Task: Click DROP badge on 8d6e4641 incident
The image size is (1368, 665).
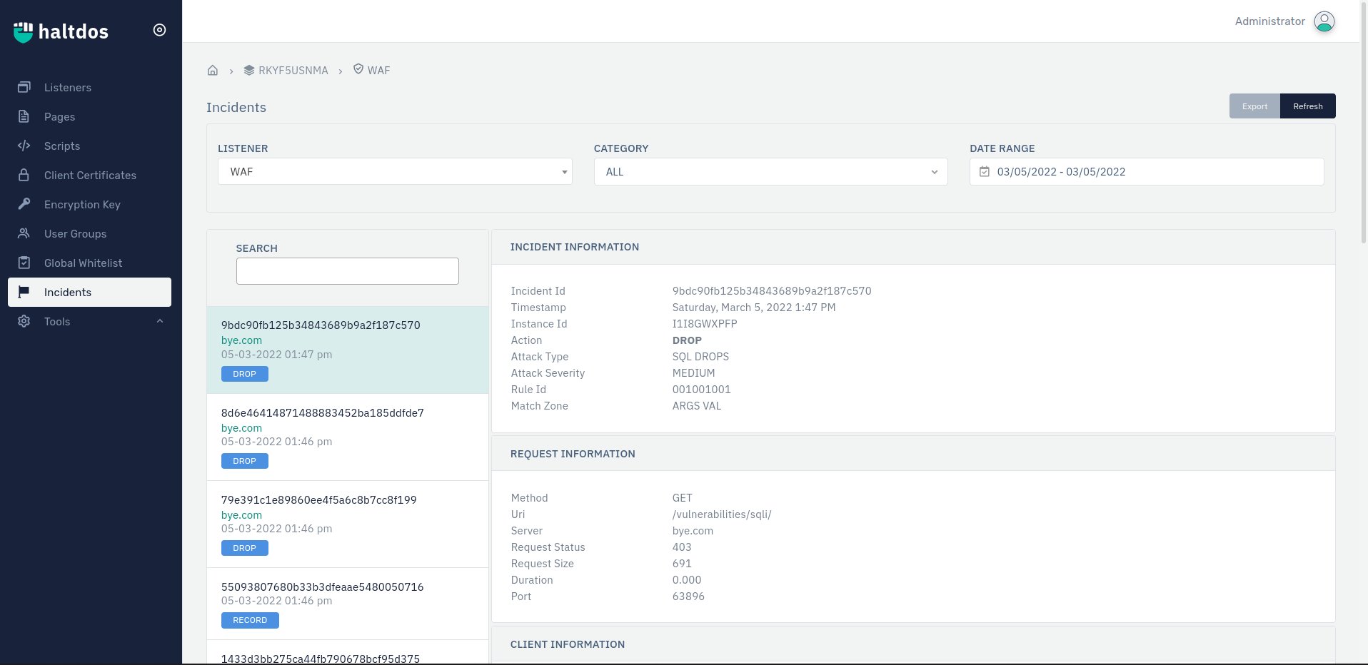Action: (245, 461)
